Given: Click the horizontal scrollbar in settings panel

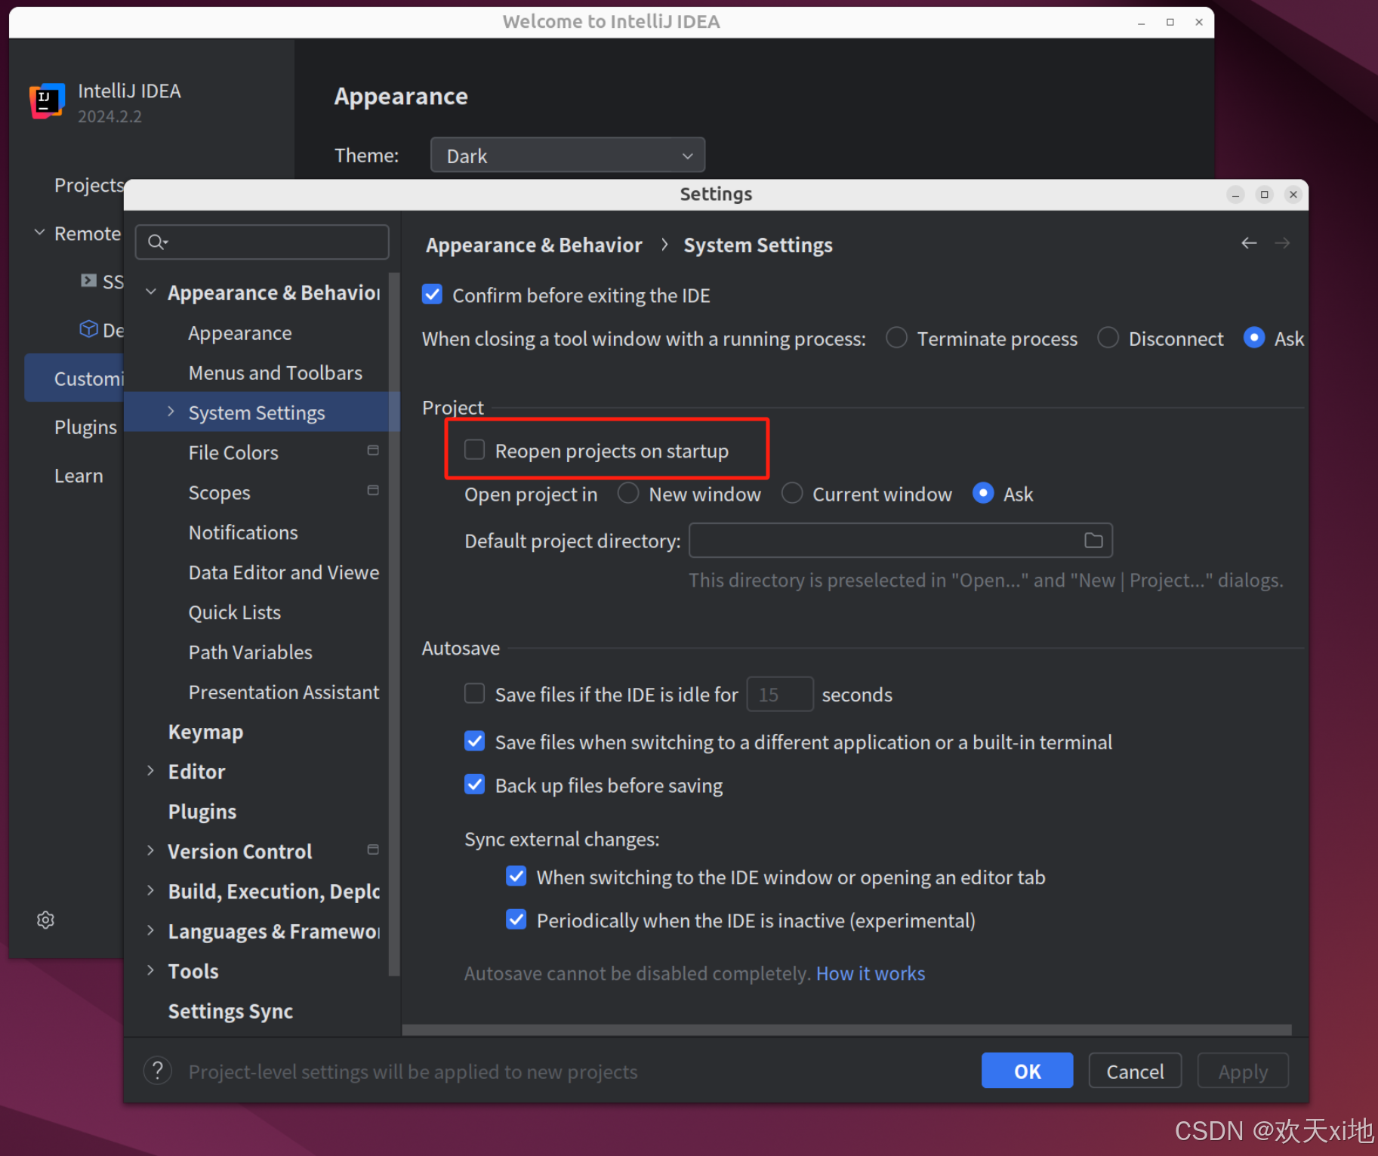Looking at the screenshot, I should coord(846,1030).
